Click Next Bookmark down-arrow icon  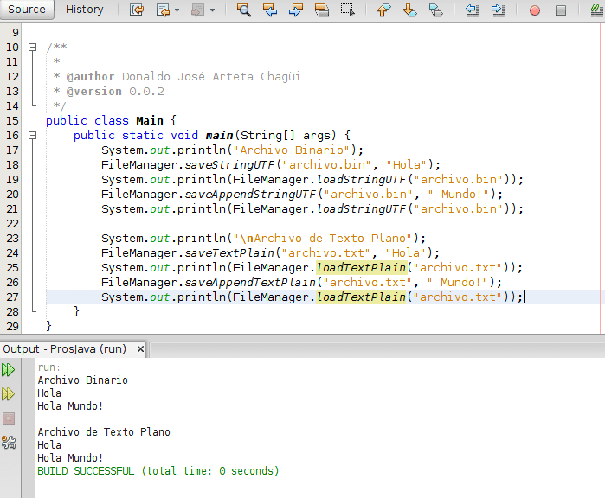409,10
